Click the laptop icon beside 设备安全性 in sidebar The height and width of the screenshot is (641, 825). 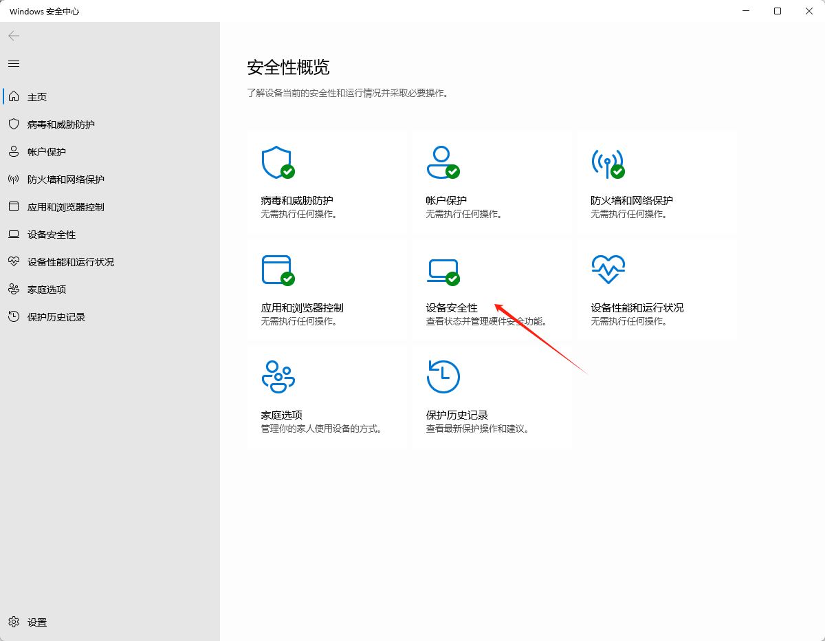pyautogui.click(x=14, y=234)
